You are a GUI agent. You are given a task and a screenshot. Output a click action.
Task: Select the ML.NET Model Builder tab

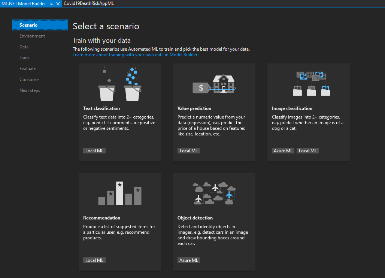click(x=24, y=4)
